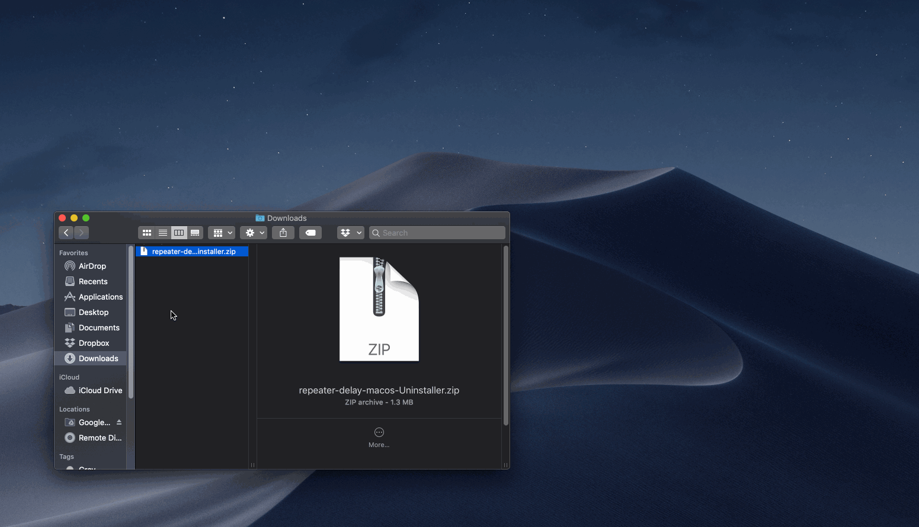Click the preview pane vertical scrollbar
Viewport: 919px width, 527px height.
click(506, 336)
